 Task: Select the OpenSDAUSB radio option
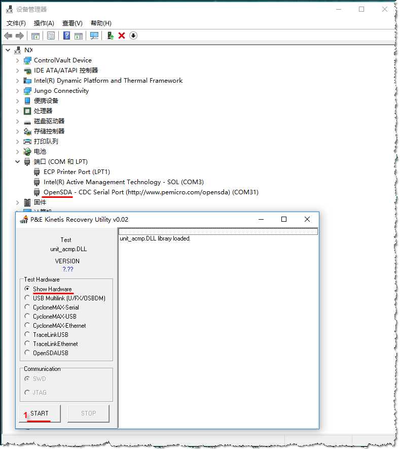(x=27, y=353)
